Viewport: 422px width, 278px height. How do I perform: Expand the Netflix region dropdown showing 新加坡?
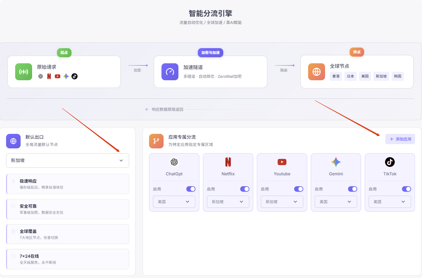(228, 202)
